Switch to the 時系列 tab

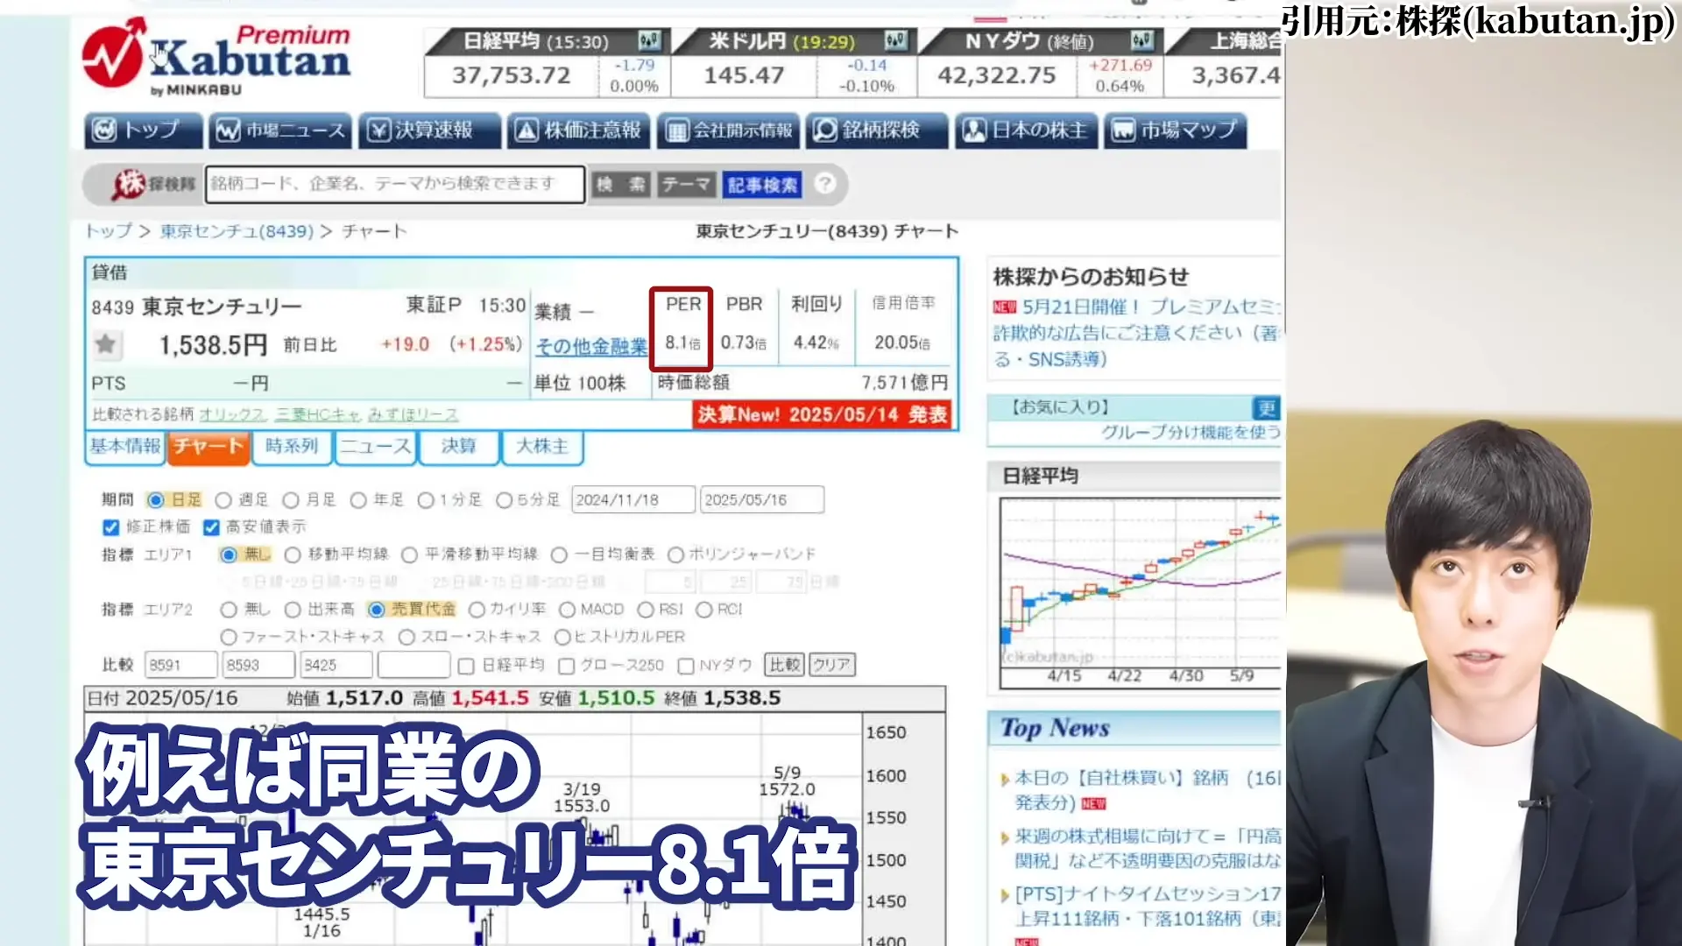(292, 447)
